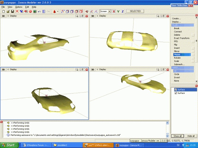Open the Options menu
This screenshot has width=198, height=148.
click(19, 7)
